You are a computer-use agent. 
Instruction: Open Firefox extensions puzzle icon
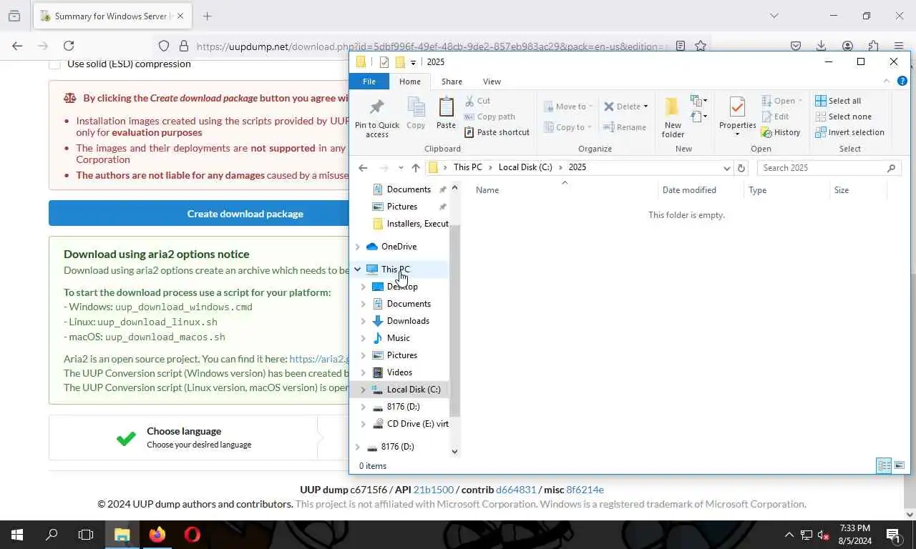(x=873, y=46)
